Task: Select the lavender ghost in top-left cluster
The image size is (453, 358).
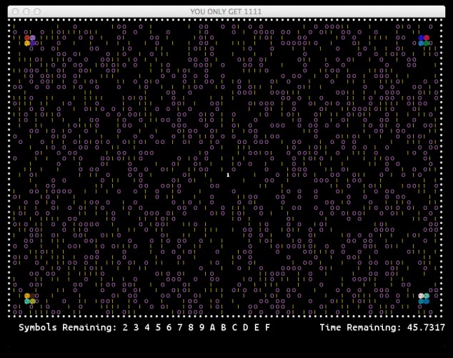Action: (x=33, y=38)
